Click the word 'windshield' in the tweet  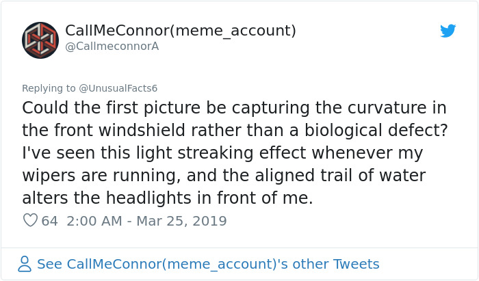pos(144,131)
